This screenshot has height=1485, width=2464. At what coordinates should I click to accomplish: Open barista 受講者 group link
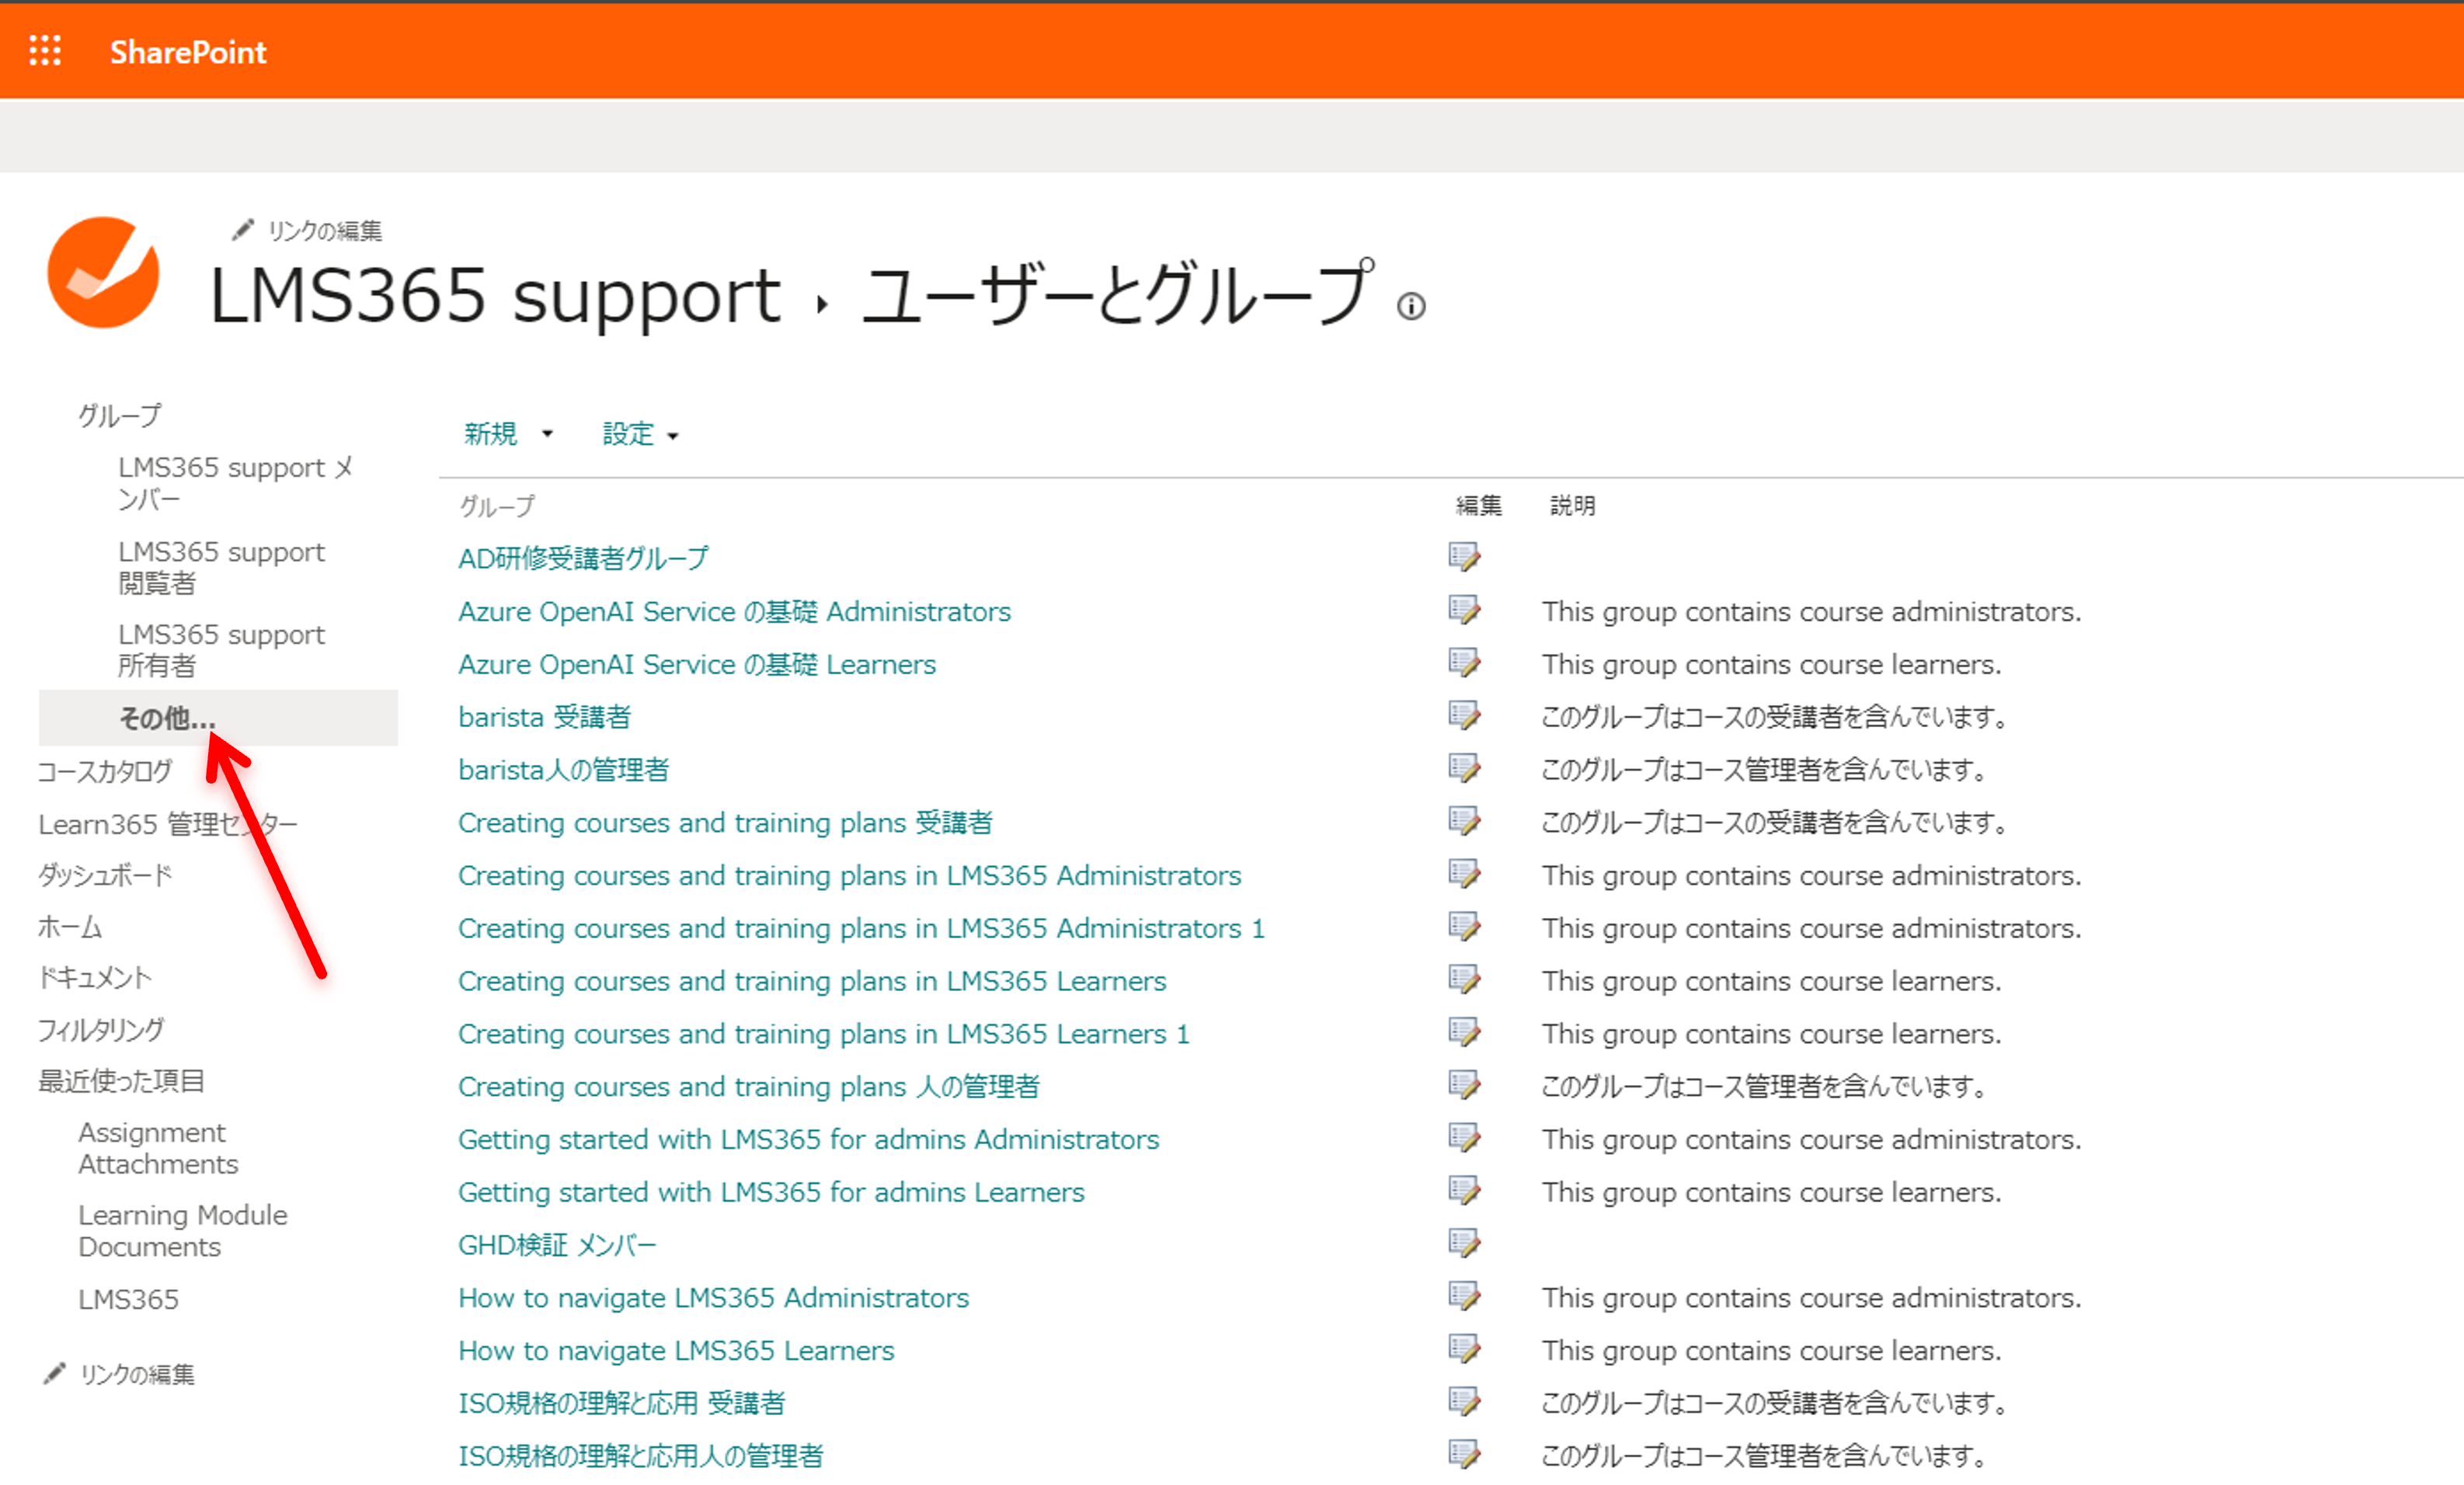(x=545, y=717)
